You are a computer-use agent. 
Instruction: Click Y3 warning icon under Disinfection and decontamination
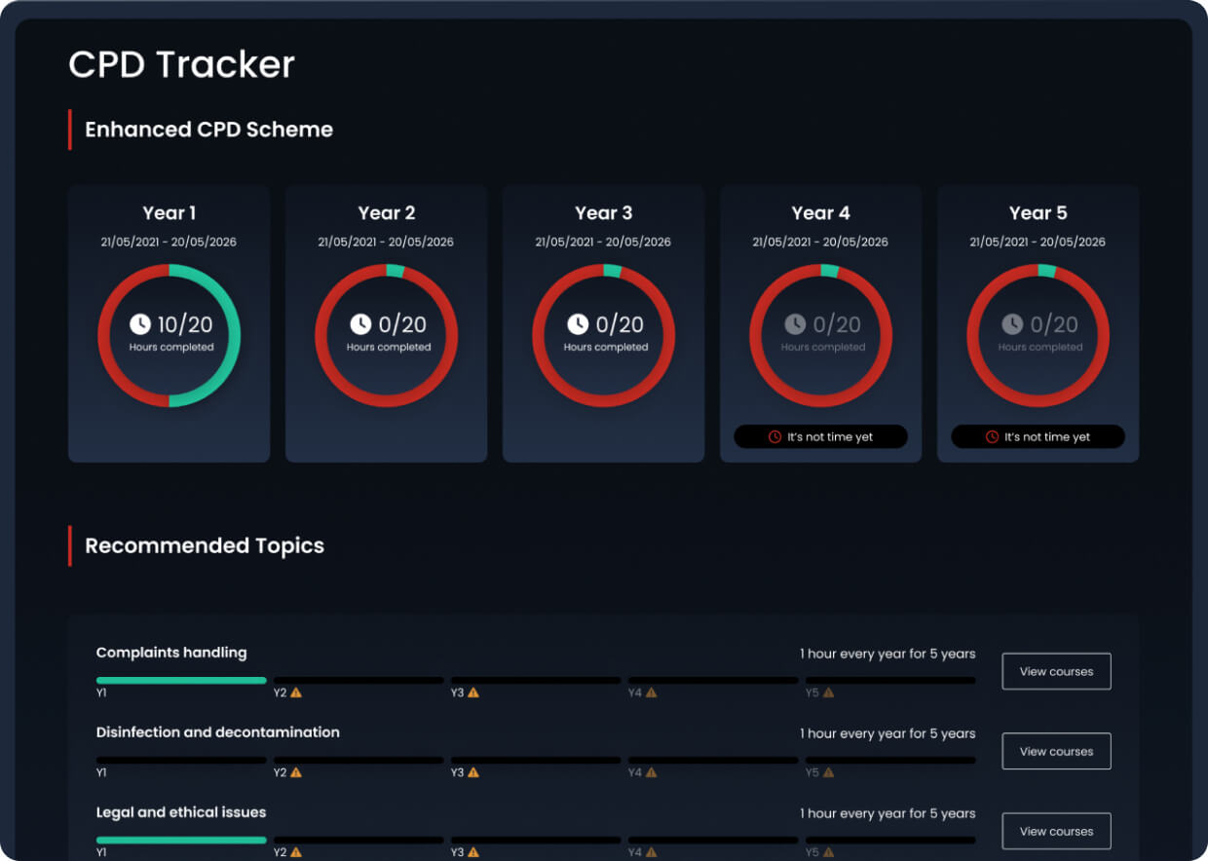(x=473, y=773)
